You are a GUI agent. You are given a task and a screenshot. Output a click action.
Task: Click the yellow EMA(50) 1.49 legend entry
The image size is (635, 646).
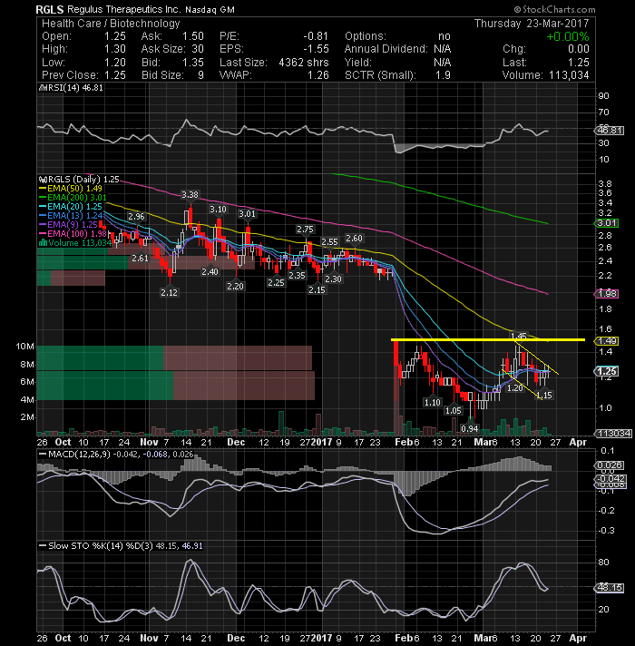71,189
